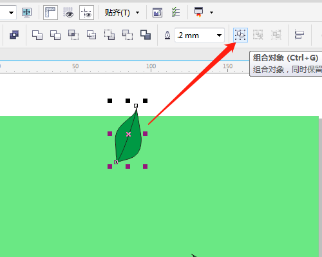Open Align and Distribute icon
The height and width of the screenshot is (257, 322).
tap(299, 35)
